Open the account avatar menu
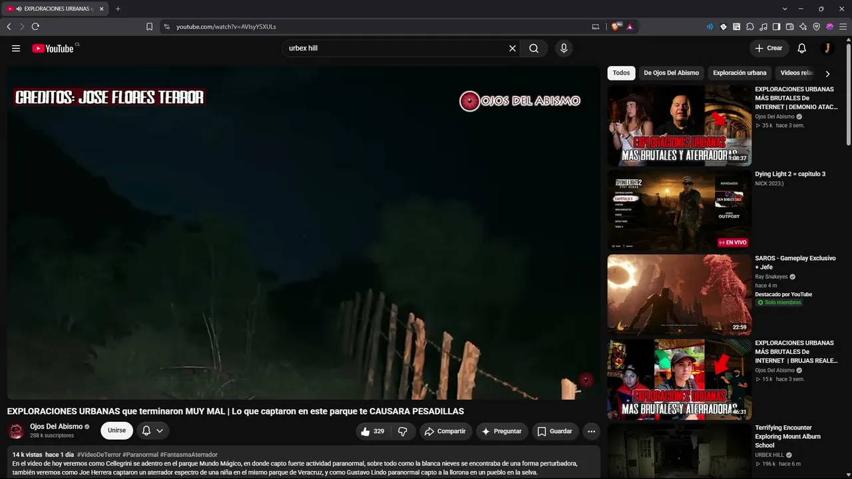Screen dimensions: 852x479 point(827,49)
